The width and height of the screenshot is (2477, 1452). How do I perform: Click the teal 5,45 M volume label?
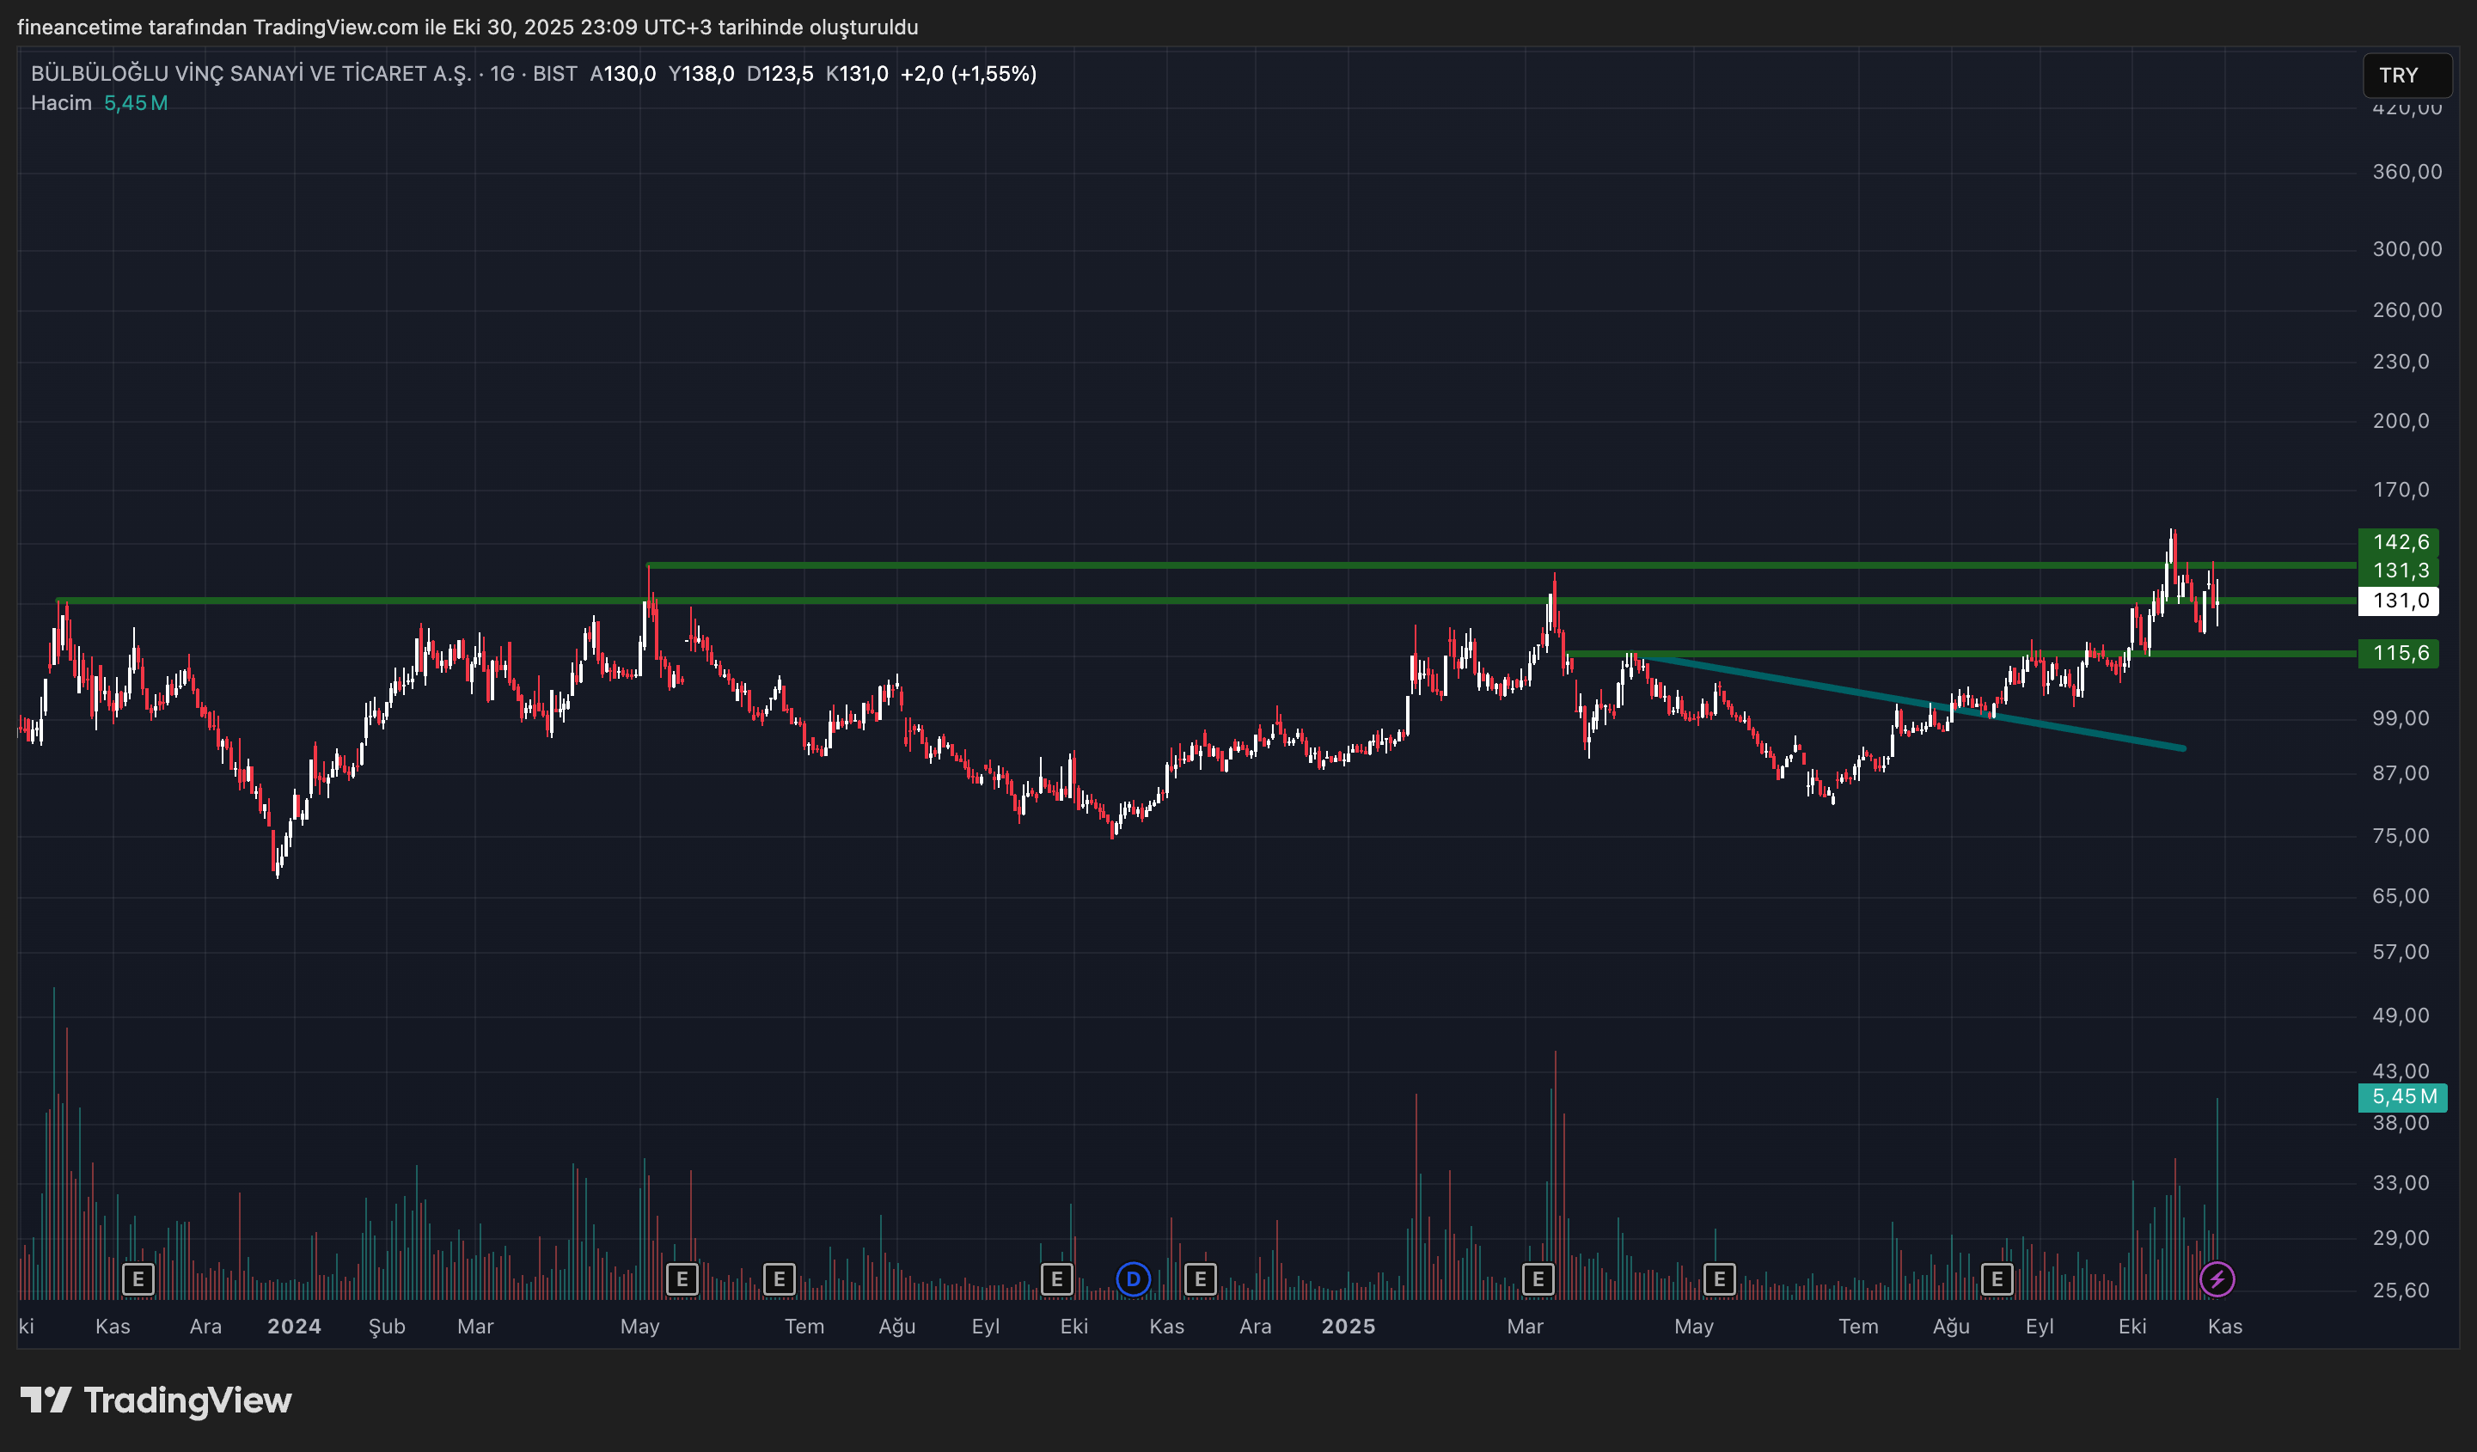[2402, 1096]
